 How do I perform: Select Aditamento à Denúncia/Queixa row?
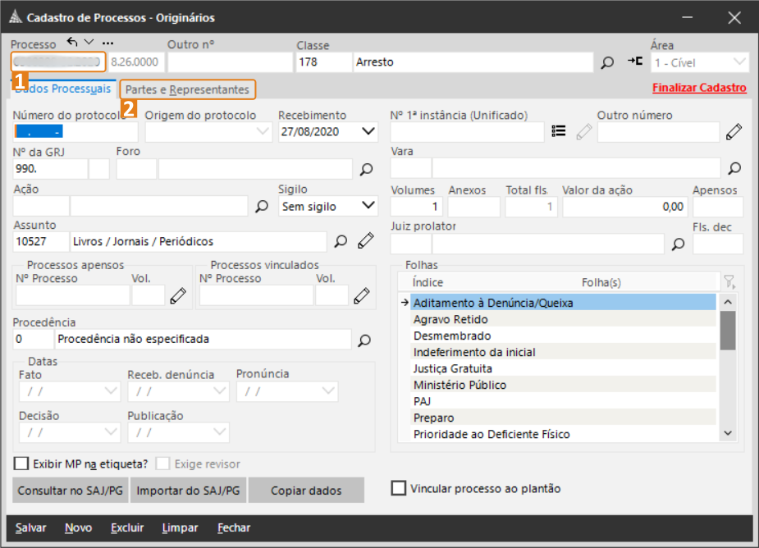(563, 303)
